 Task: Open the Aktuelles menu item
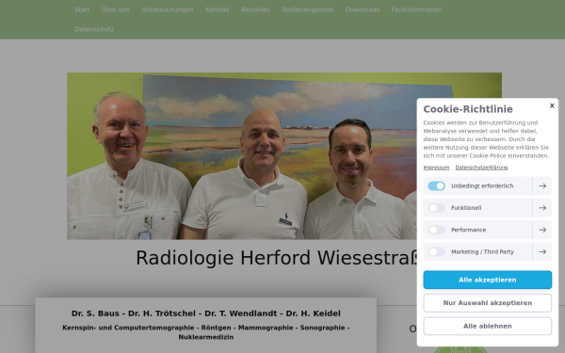pyautogui.click(x=255, y=9)
